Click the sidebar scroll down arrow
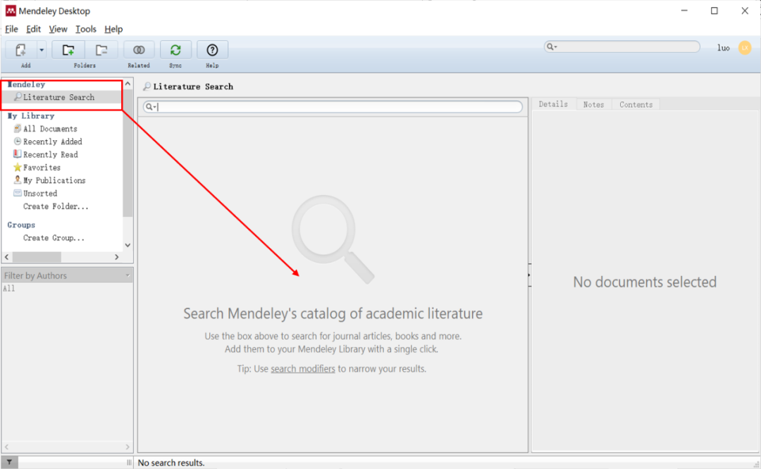Screen dimensions: 761x469 click(128, 245)
